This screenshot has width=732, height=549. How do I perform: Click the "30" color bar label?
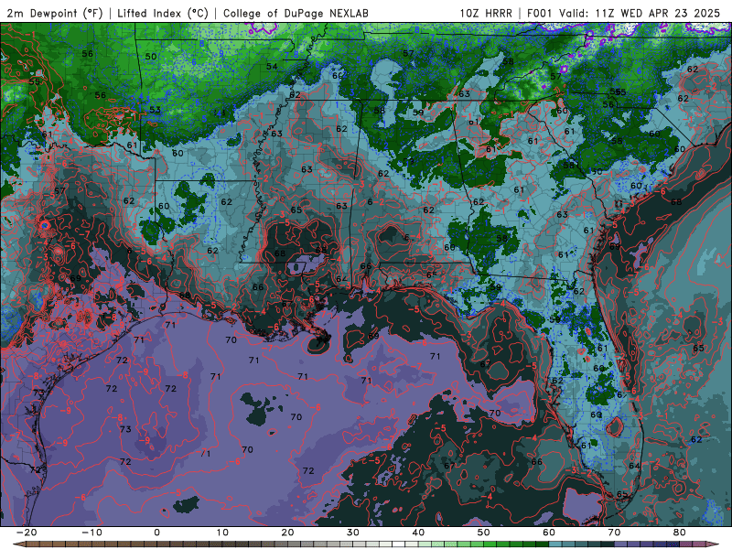(353, 533)
